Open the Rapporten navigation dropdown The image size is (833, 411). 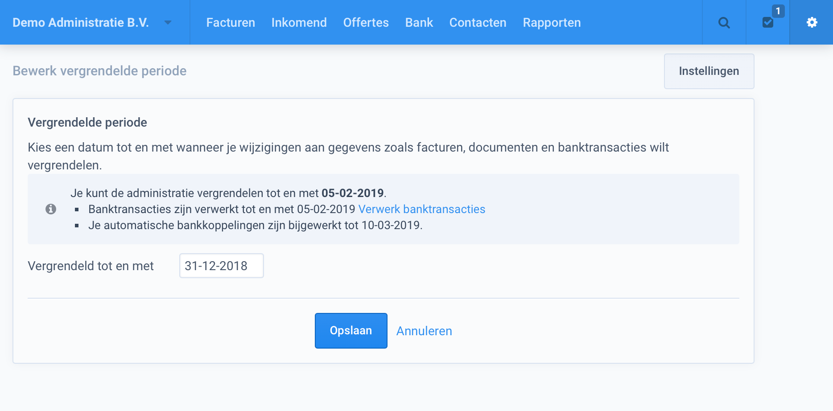pyautogui.click(x=551, y=22)
